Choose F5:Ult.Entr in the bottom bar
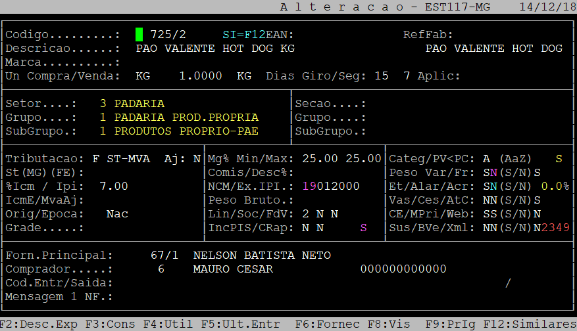 pos(240,324)
